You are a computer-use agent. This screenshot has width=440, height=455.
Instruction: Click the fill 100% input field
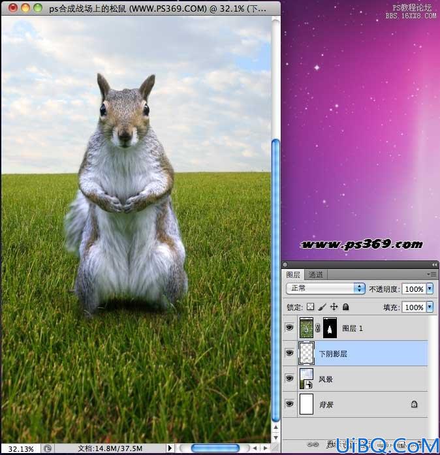pos(414,307)
